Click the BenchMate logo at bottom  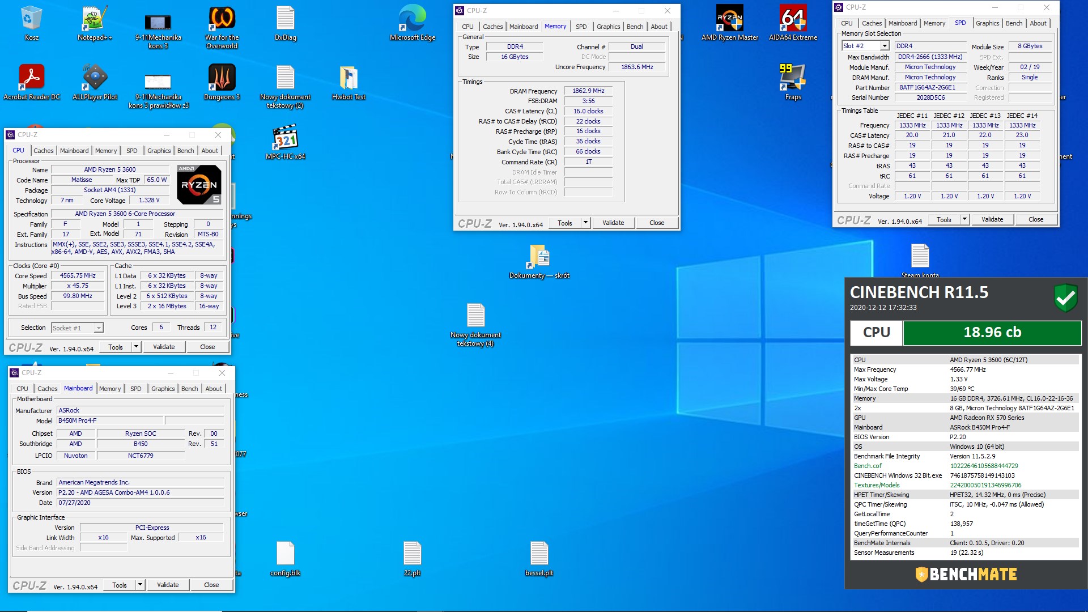(966, 574)
